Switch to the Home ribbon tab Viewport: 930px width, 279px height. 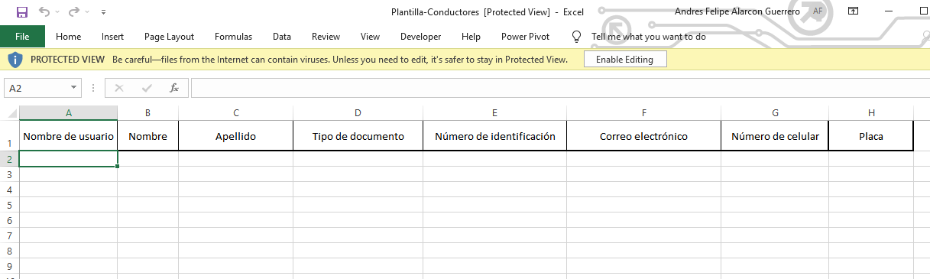point(69,36)
